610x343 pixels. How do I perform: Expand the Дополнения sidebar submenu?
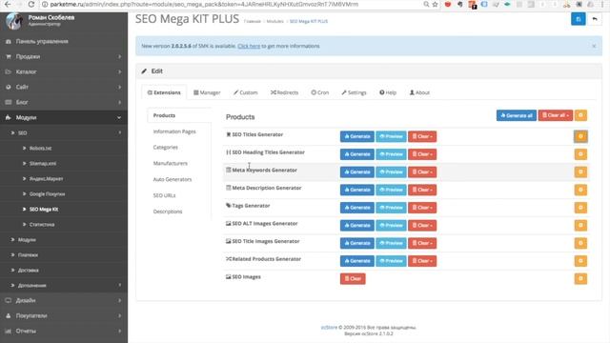coord(64,286)
